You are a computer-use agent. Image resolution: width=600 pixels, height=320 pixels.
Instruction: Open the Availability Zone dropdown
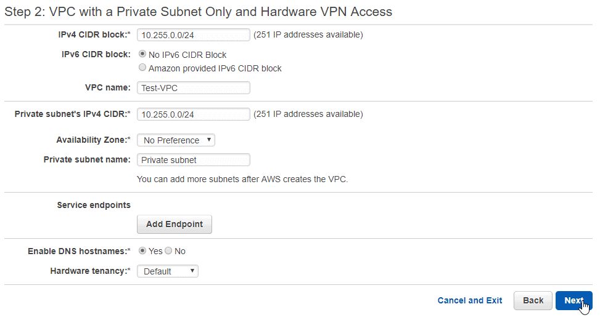click(x=176, y=140)
